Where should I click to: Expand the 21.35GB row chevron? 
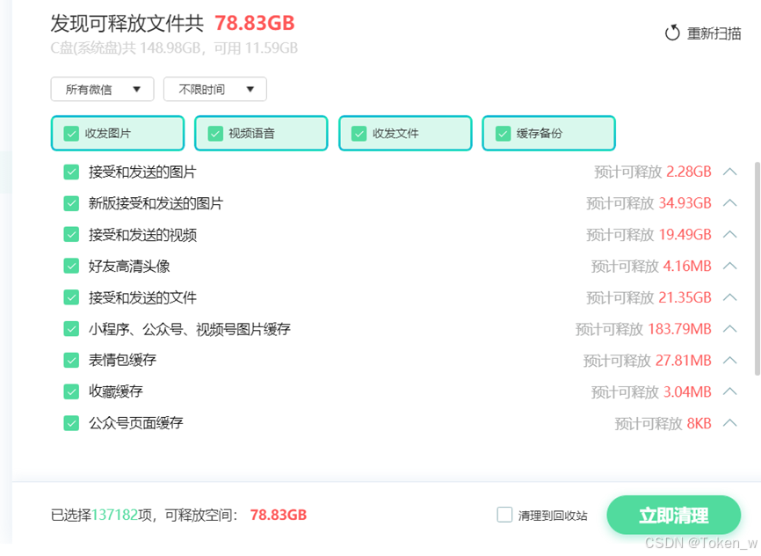[729, 297]
